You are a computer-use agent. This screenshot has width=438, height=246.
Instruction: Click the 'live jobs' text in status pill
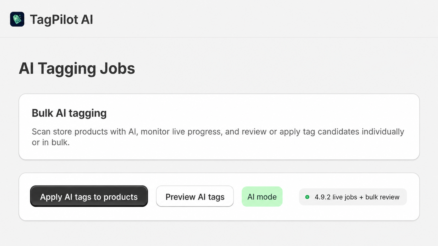click(x=345, y=197)
